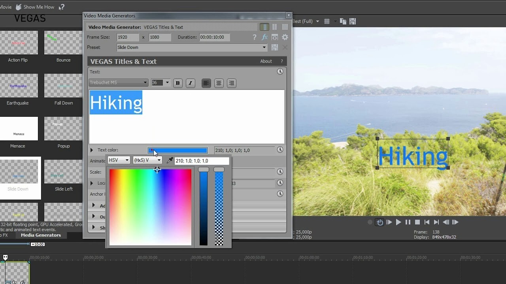
Task: Expand the Text color disclosure triangle
Action: click(92, 150)
